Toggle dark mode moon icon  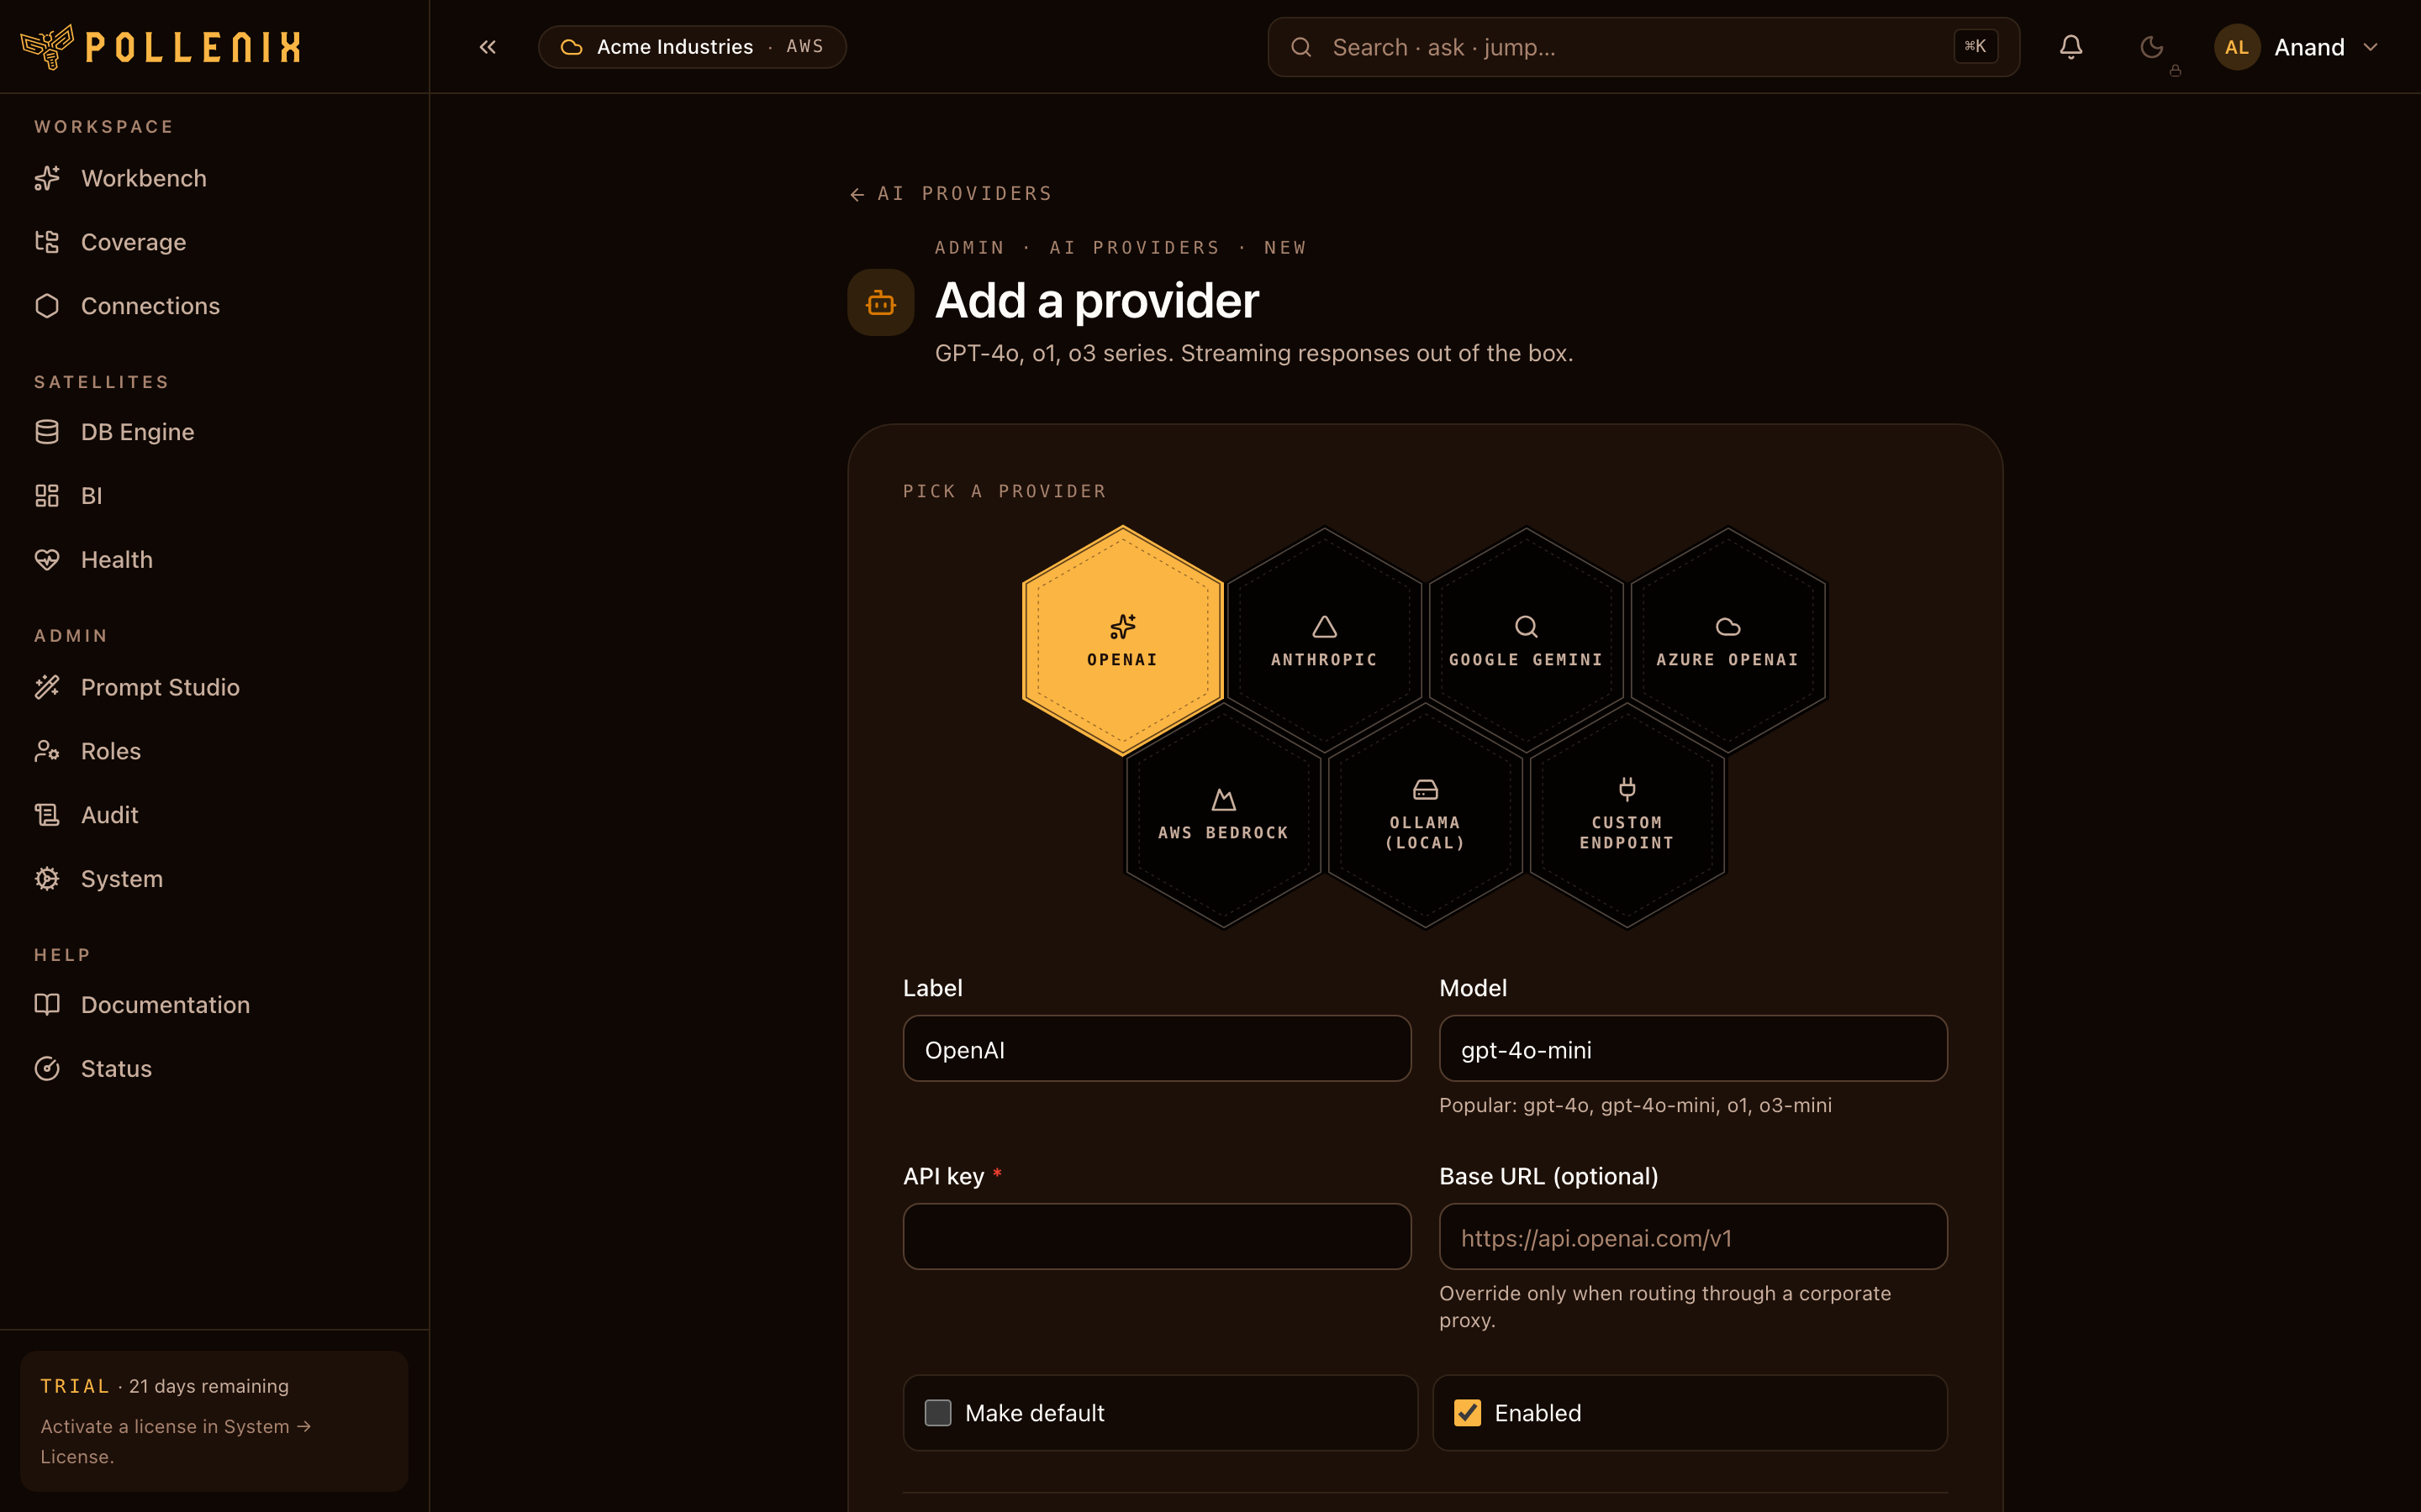(x=2151, y=47)
